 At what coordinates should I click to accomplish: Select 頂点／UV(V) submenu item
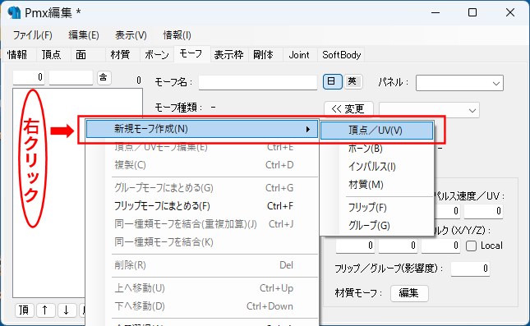[376, 131]
